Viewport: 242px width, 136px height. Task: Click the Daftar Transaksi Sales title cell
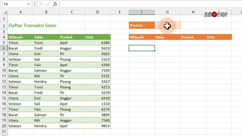point(33,25)
